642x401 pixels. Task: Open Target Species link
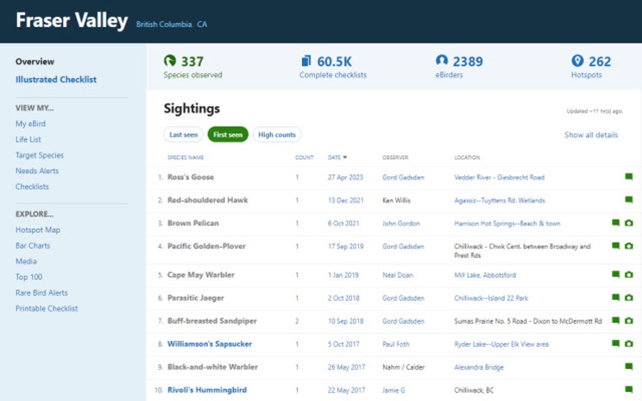coord(40,155)
